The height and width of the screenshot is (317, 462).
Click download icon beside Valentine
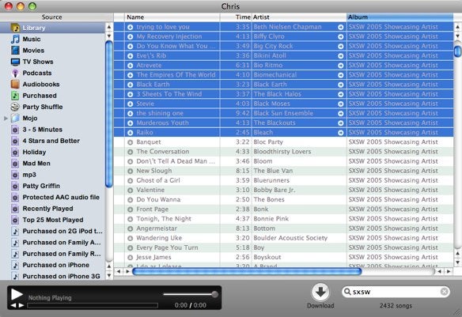[x=131, y=191]
